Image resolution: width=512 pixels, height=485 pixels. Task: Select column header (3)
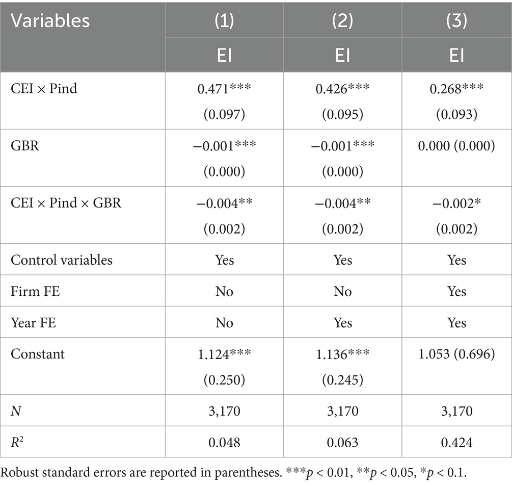(456, 20)
